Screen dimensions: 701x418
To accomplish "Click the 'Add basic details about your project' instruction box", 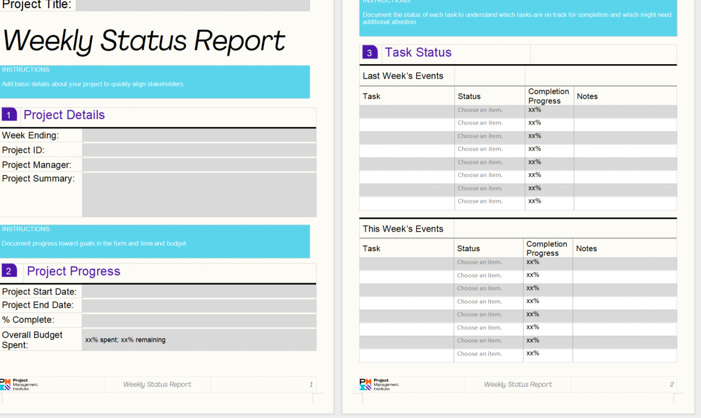I will (155, 82).
